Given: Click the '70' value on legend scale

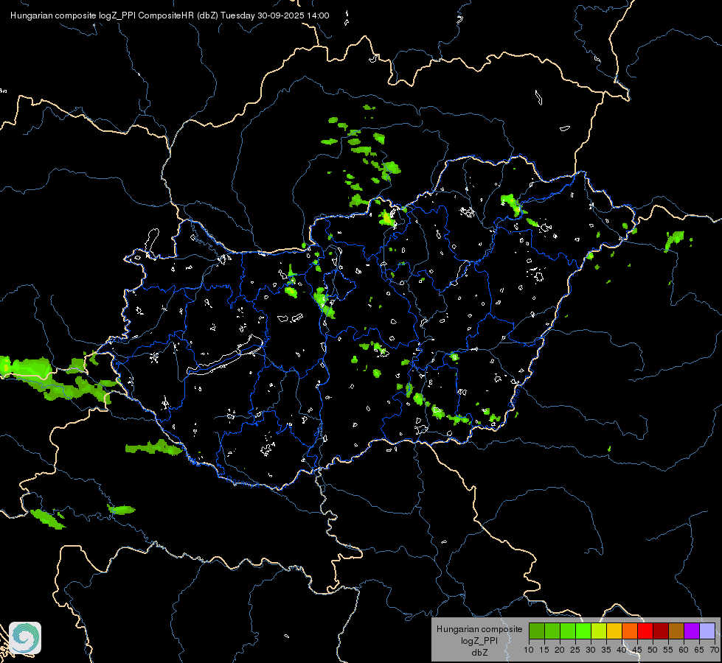Looking at the screenshot, I should point(715,650).
